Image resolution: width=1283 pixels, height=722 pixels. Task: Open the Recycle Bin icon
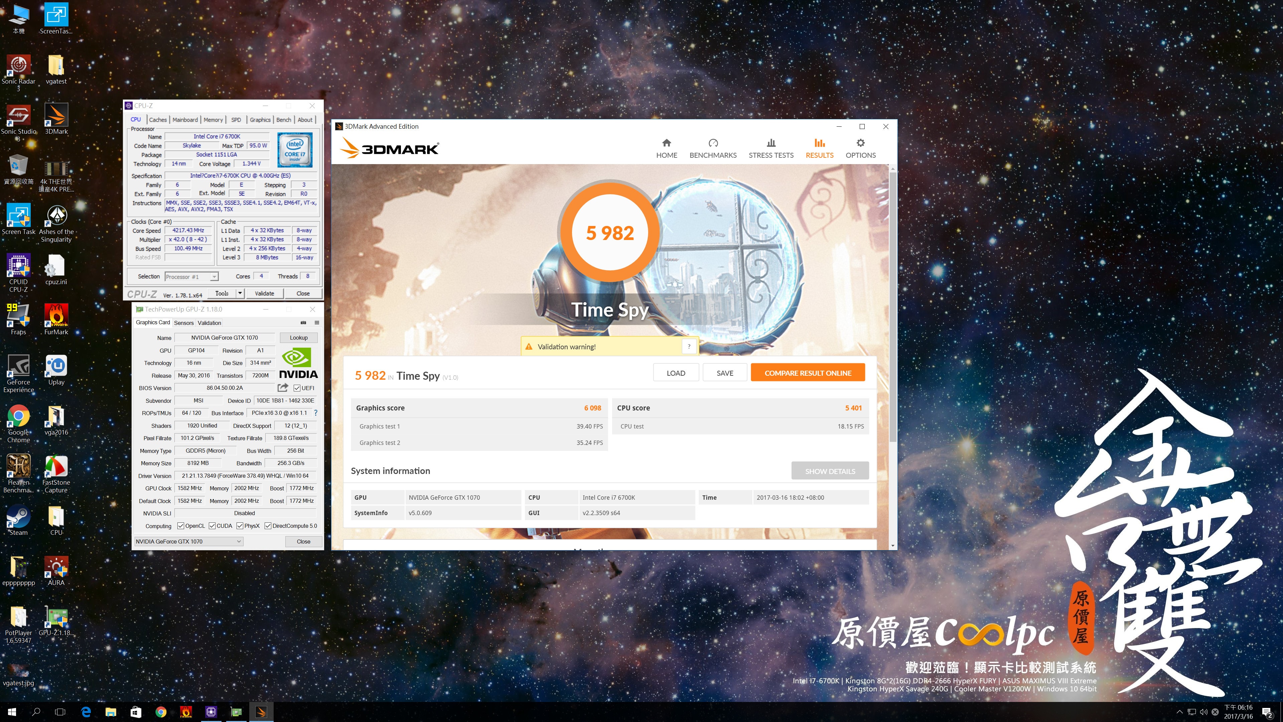tap(18, 169)
